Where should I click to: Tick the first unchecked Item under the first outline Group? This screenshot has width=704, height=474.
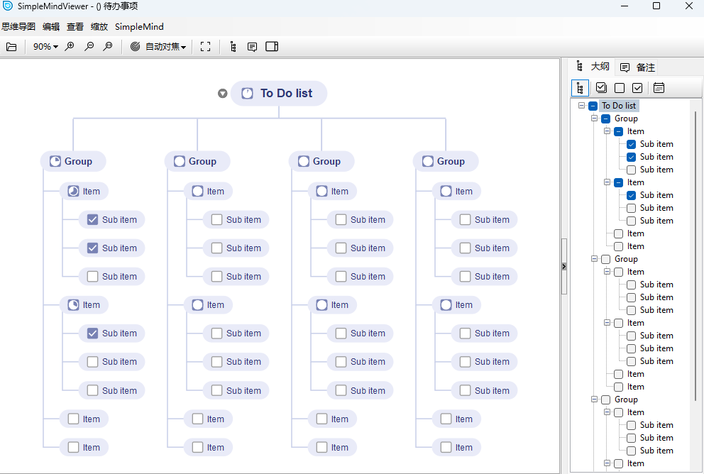click(618, 233)
